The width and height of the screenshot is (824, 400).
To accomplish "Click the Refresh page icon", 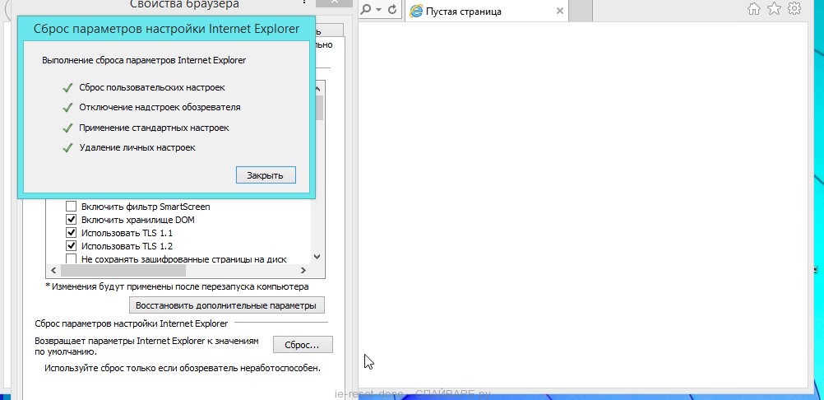I will pyautogui.click(x=391, y=10).
